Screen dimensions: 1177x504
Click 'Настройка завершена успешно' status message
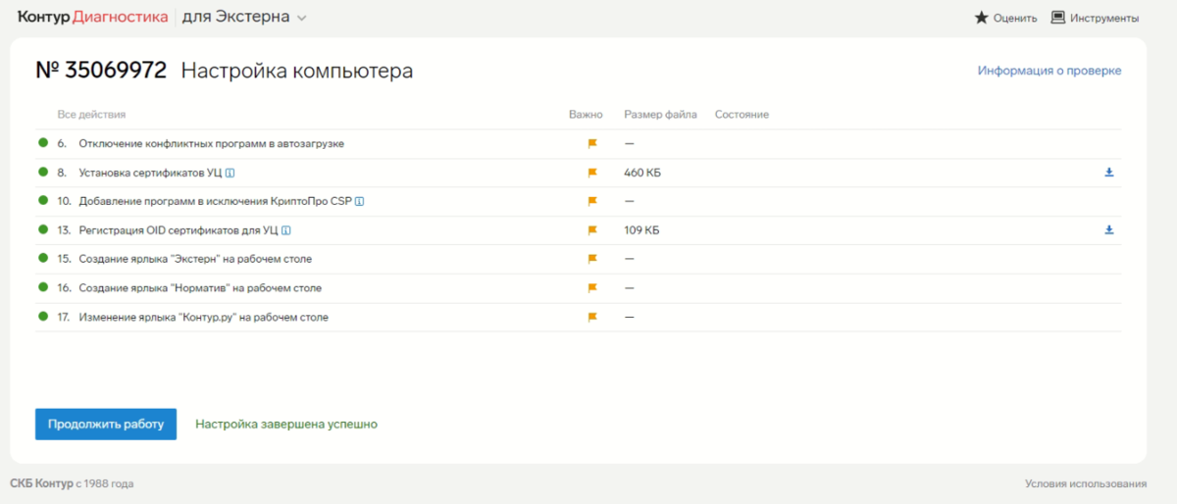(286, 424)
